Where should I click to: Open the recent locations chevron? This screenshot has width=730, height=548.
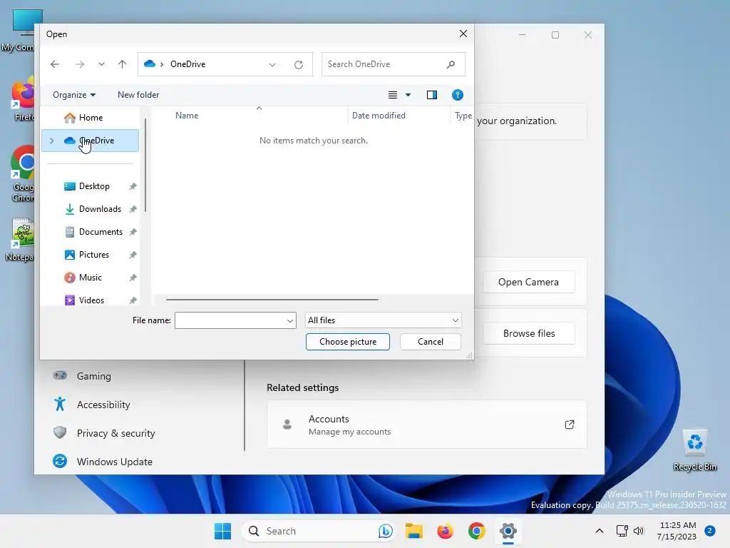(101, 64)
